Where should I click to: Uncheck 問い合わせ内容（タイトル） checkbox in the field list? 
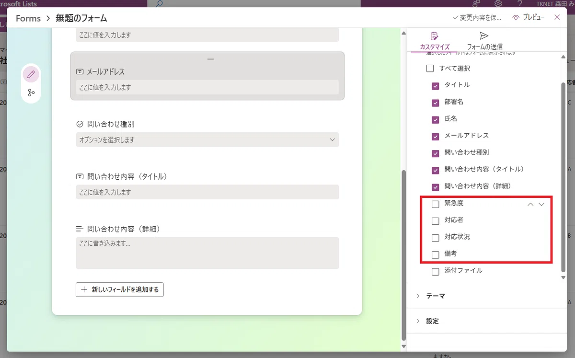point(436,171)
